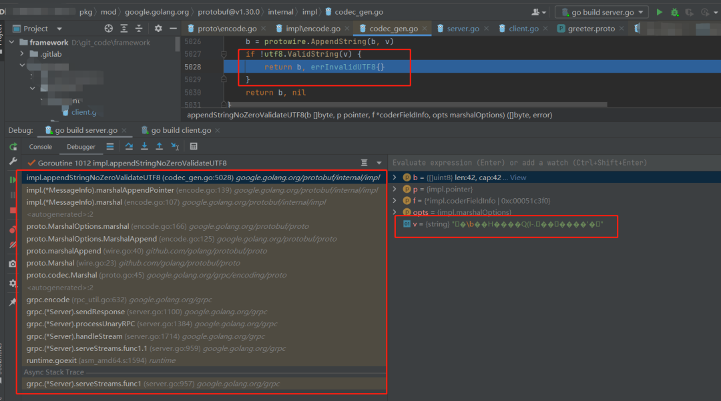Click the Step Out debugger icon
Image resolution: width=721 pixels, height=401 pixels.
pyautogui.click(x=159, y=147)
